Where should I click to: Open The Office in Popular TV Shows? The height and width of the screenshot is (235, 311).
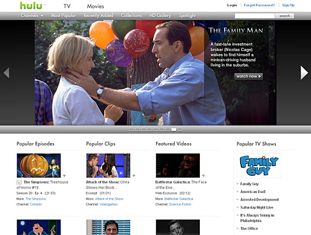tap(249, 229)
